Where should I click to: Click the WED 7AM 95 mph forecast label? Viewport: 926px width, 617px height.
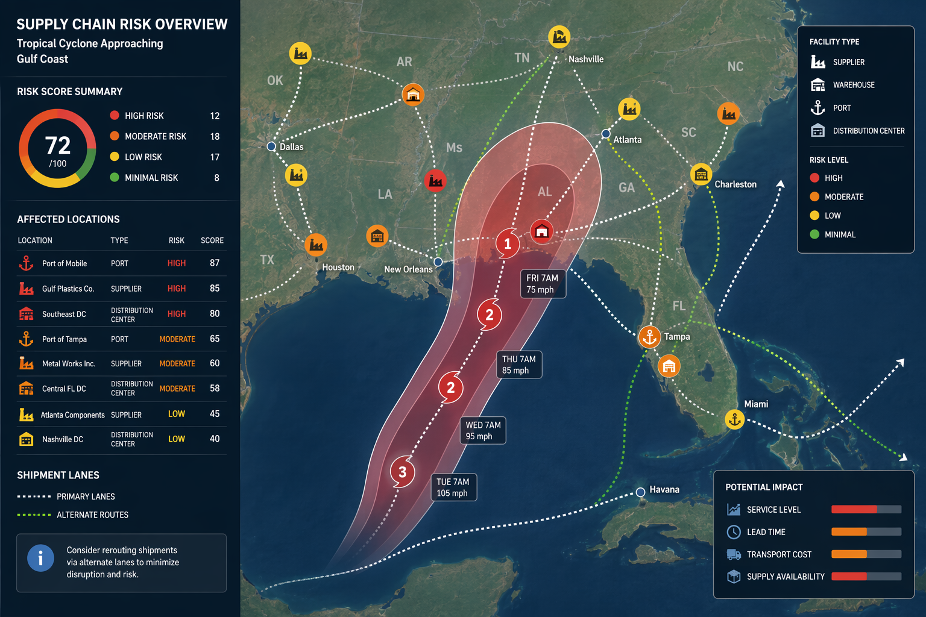[483, 430]
